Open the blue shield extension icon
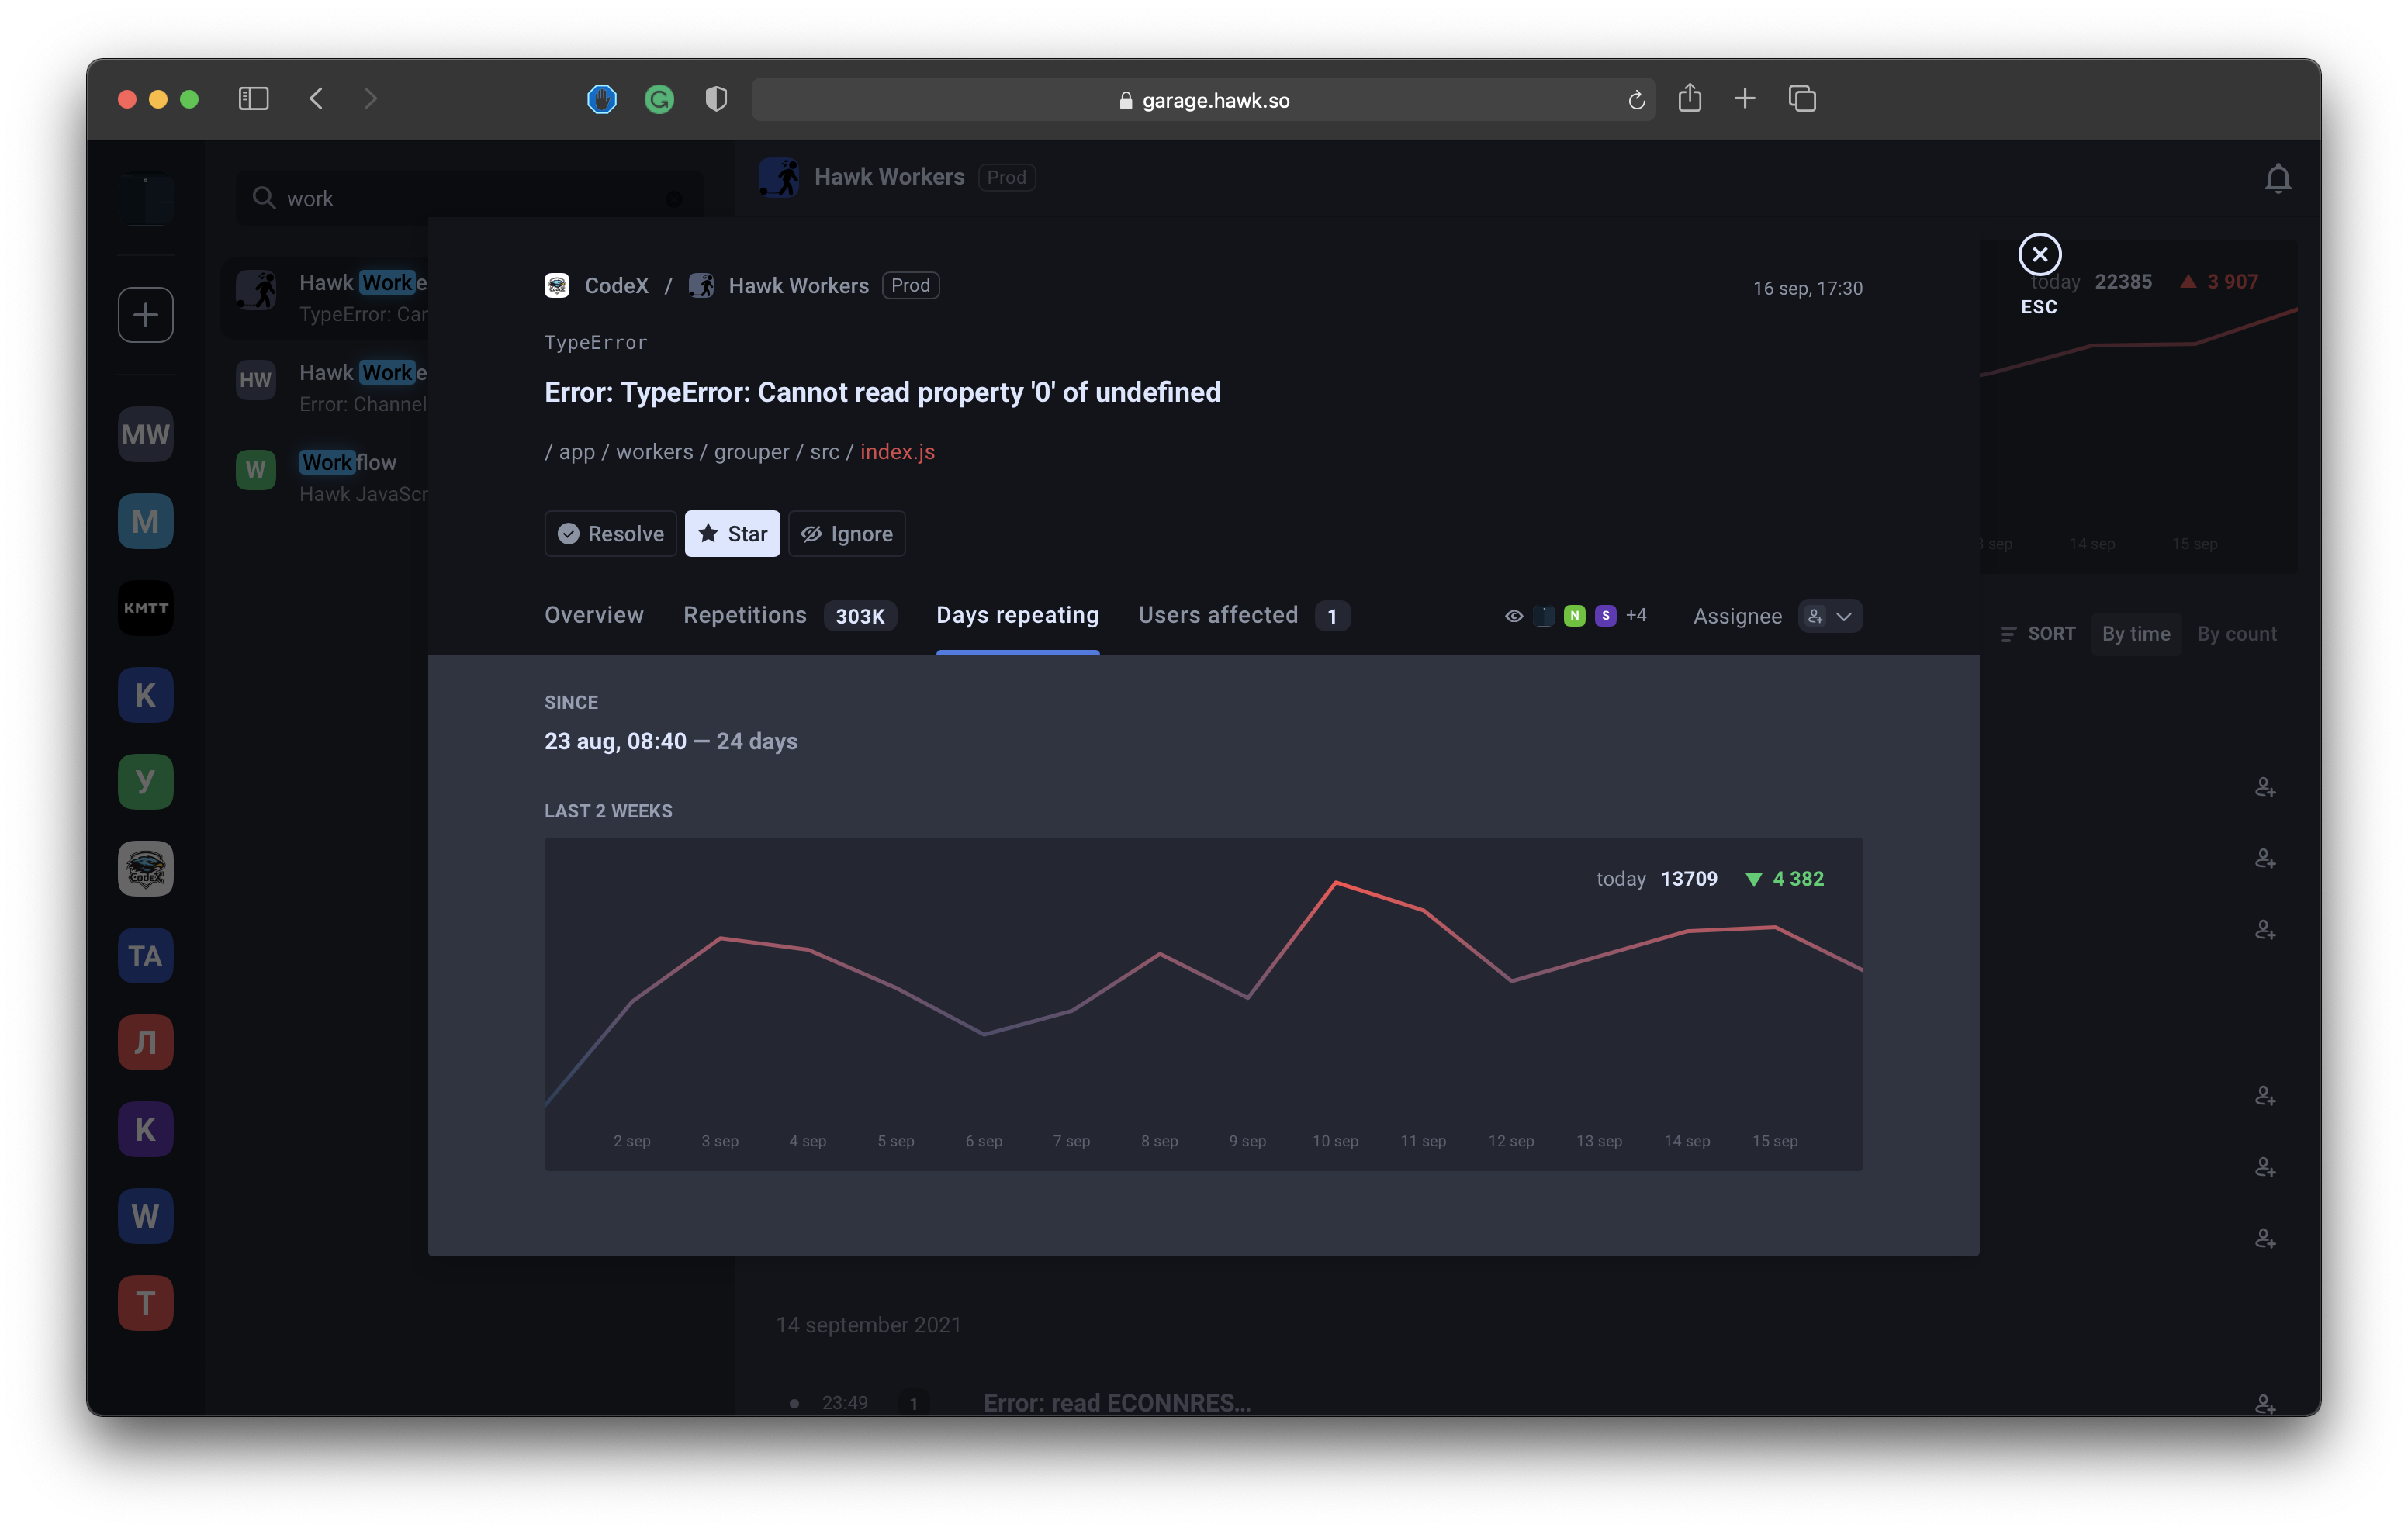The image size is (2408, 1531). tap(601, 98)
